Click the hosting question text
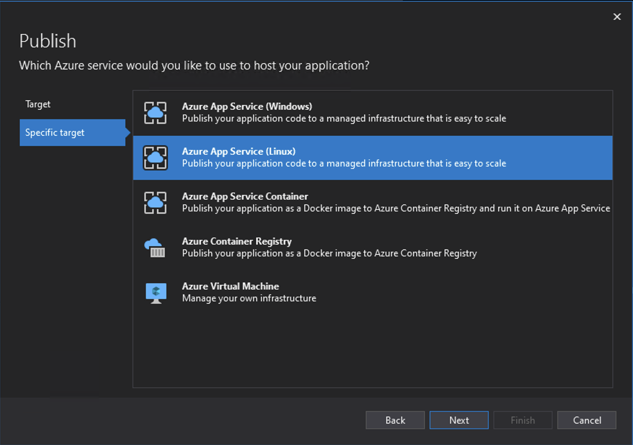 pos(194,65)
